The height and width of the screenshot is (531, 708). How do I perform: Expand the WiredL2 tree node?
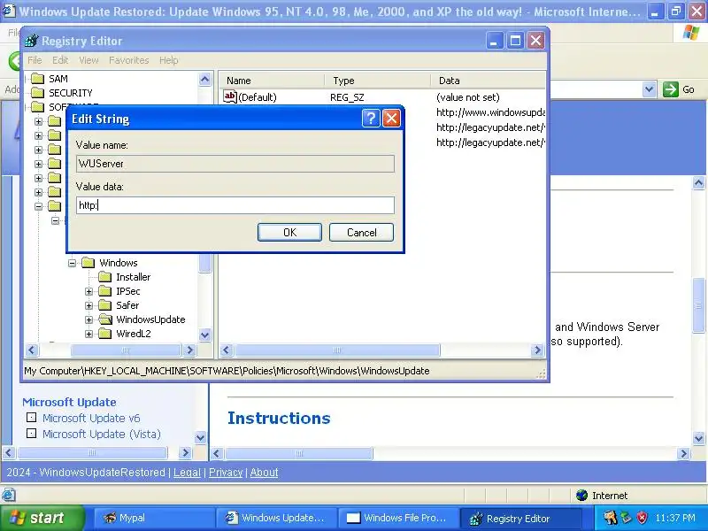pyautogui.click(x=89, y=335)
